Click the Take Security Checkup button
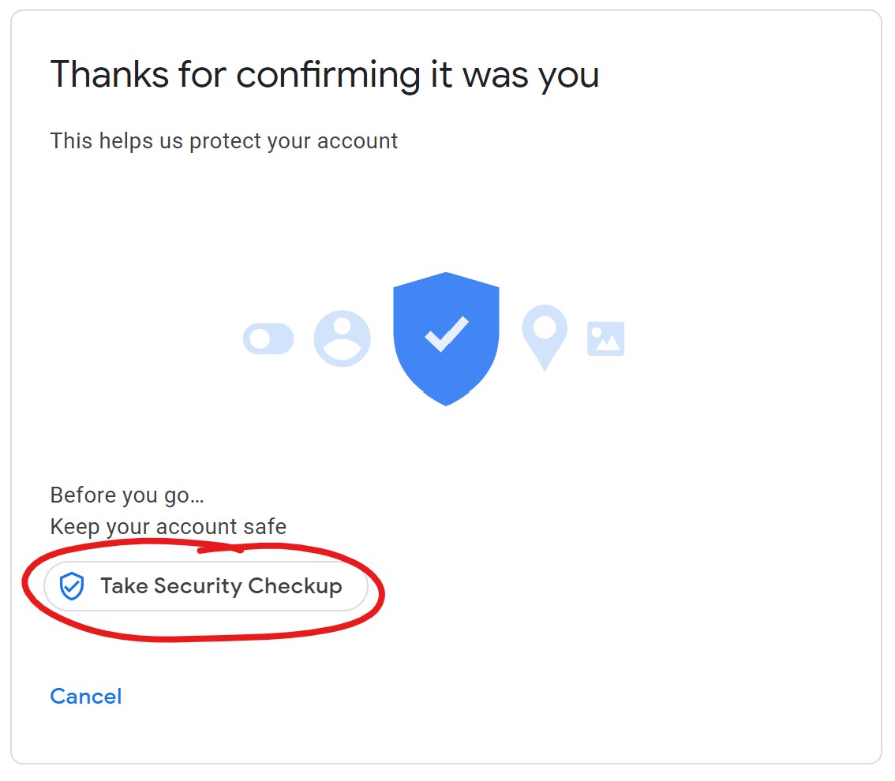Image resolution: width=895 pixels, height=781 pixels. click(x=205, y=587)
